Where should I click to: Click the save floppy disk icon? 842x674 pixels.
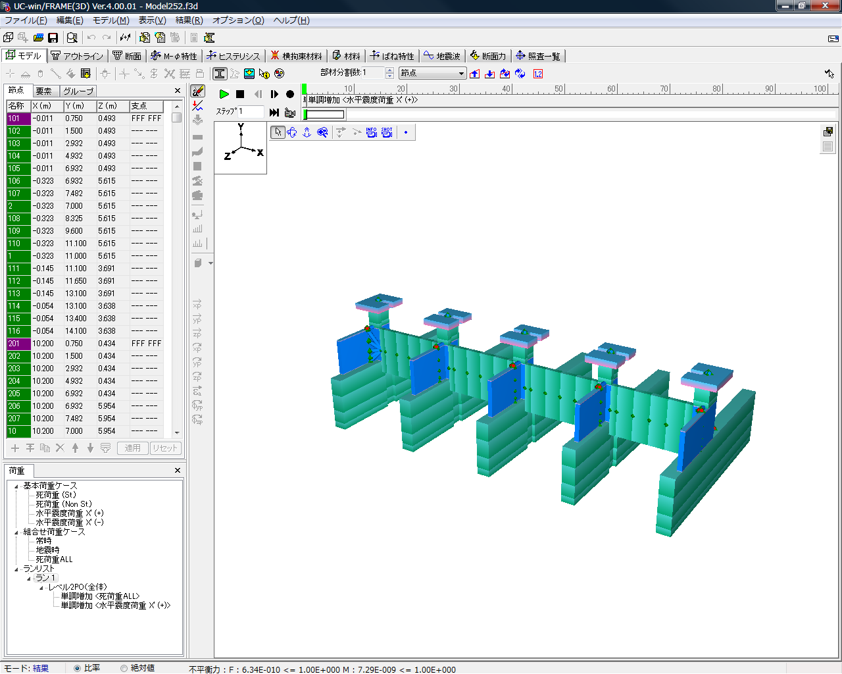(x=53, y=38)
